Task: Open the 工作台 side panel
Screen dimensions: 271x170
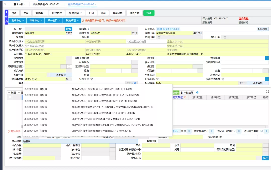Action: click(x=6, y=17)
